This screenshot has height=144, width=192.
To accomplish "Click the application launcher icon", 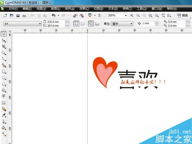I will [90, 15].
